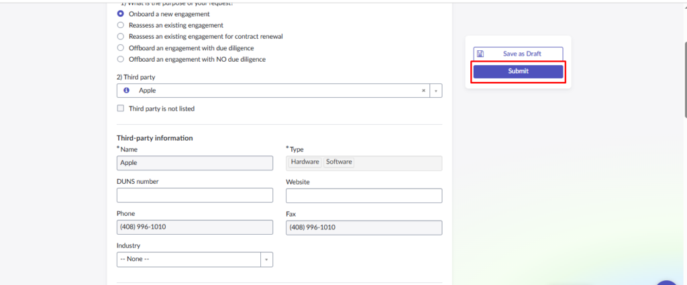Image resolution: width=687 pixels, height=285 pixels.
Task: Click the Save as Draft button
Action: (x=518, y=54)
